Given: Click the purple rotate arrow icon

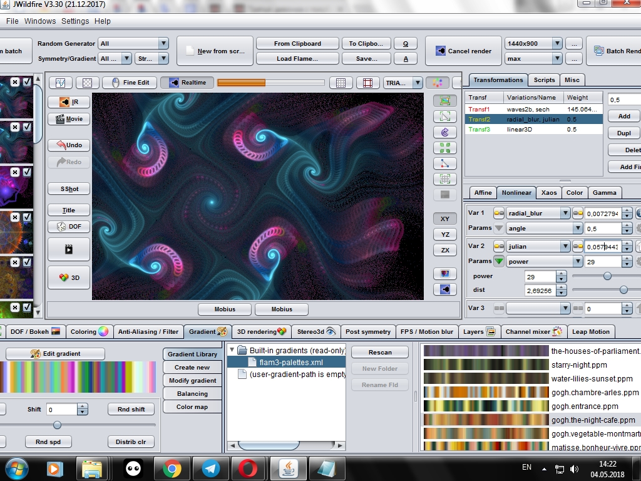Looking at the screenshot, I should [445, 132].
